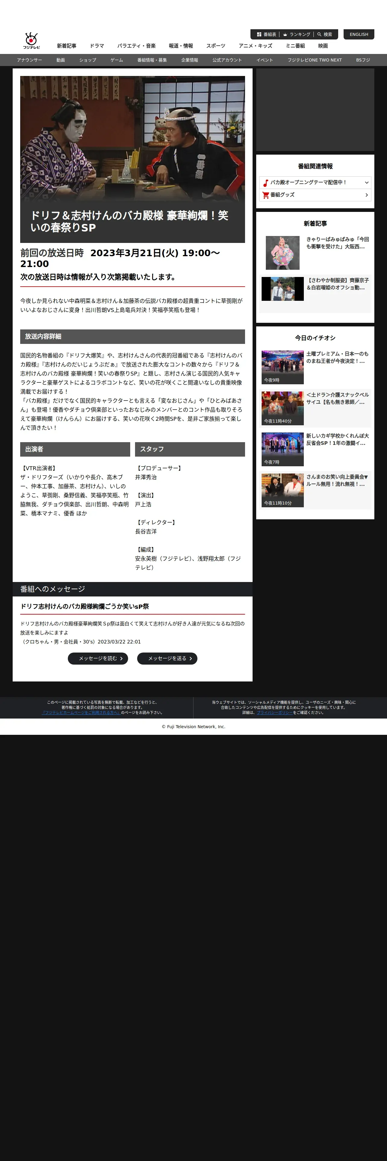
Task: Click メッセージを読む button
Action: coord(98,659)
